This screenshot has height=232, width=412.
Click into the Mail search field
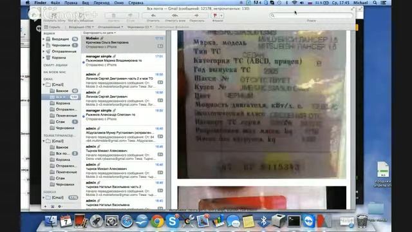(x=311, y=15)
